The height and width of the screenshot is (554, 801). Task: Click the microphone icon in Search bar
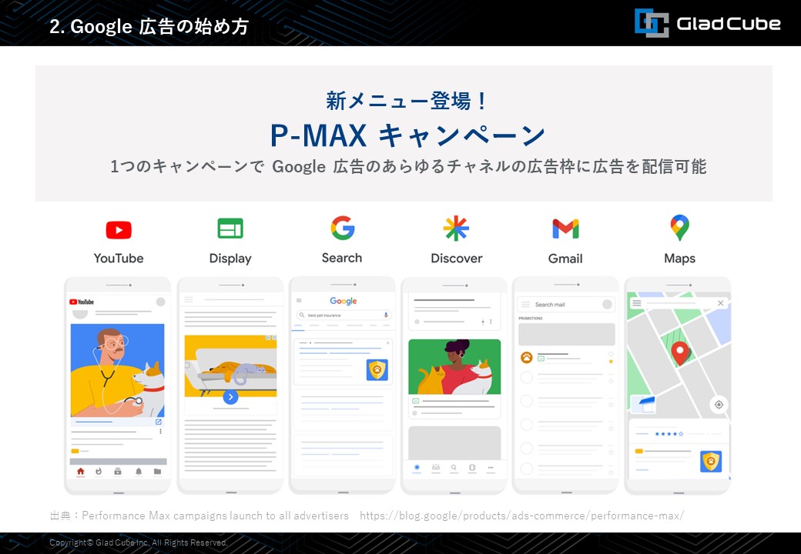[386, 315]
